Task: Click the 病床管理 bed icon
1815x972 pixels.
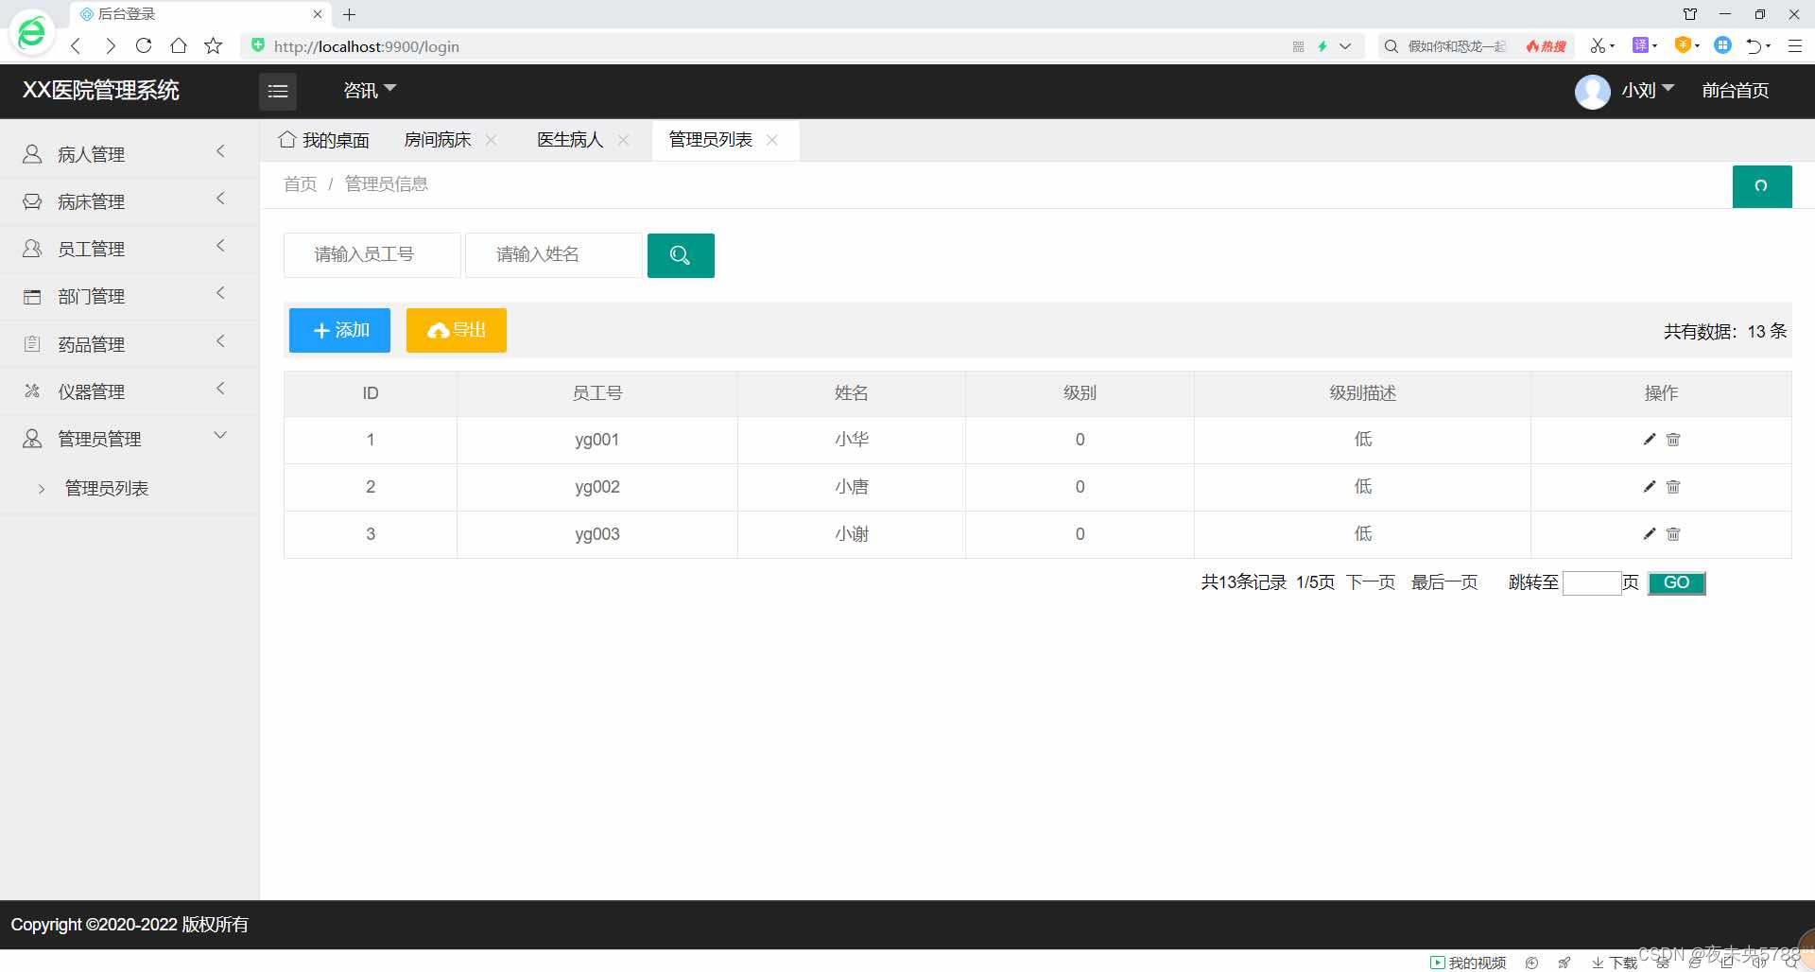Action: pyautogui.click(x=32, y=201)
